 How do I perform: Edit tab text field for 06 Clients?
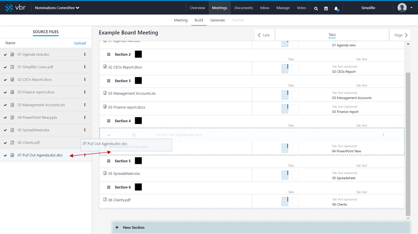click(339, 204)
